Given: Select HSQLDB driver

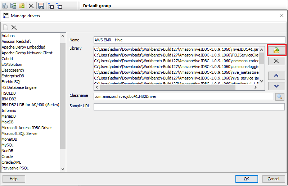Looking at the screenshot, I should click(31, 93).
